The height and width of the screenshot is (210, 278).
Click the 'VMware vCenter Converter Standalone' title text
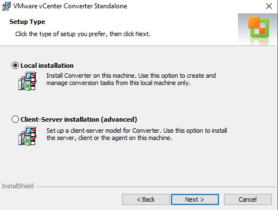[70, 6]
